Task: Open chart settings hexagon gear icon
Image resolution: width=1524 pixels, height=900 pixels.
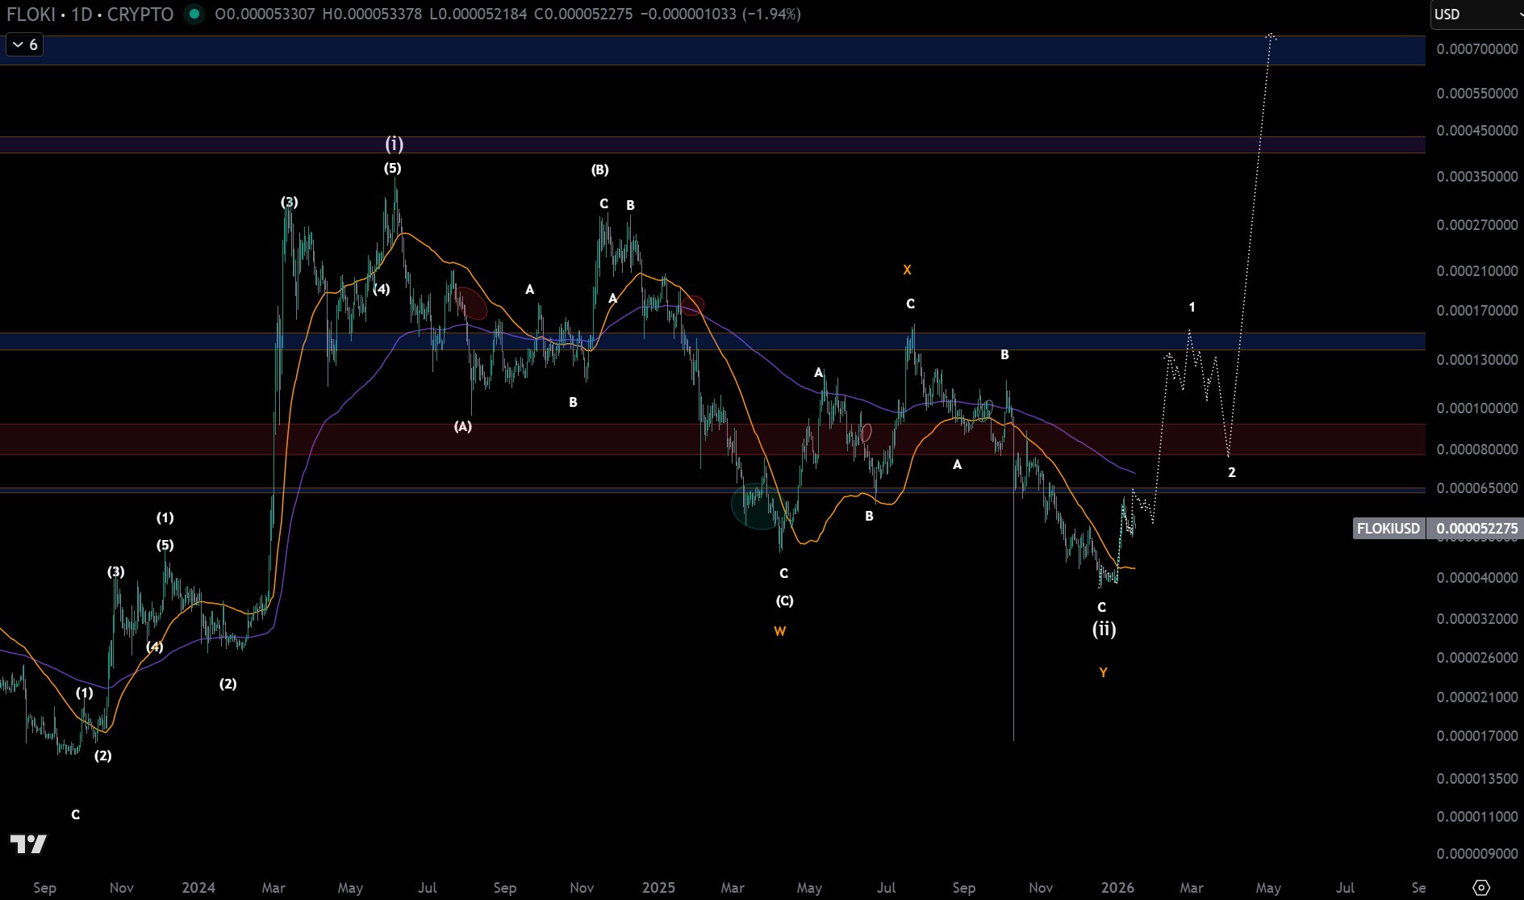Action: [1481, 887]
